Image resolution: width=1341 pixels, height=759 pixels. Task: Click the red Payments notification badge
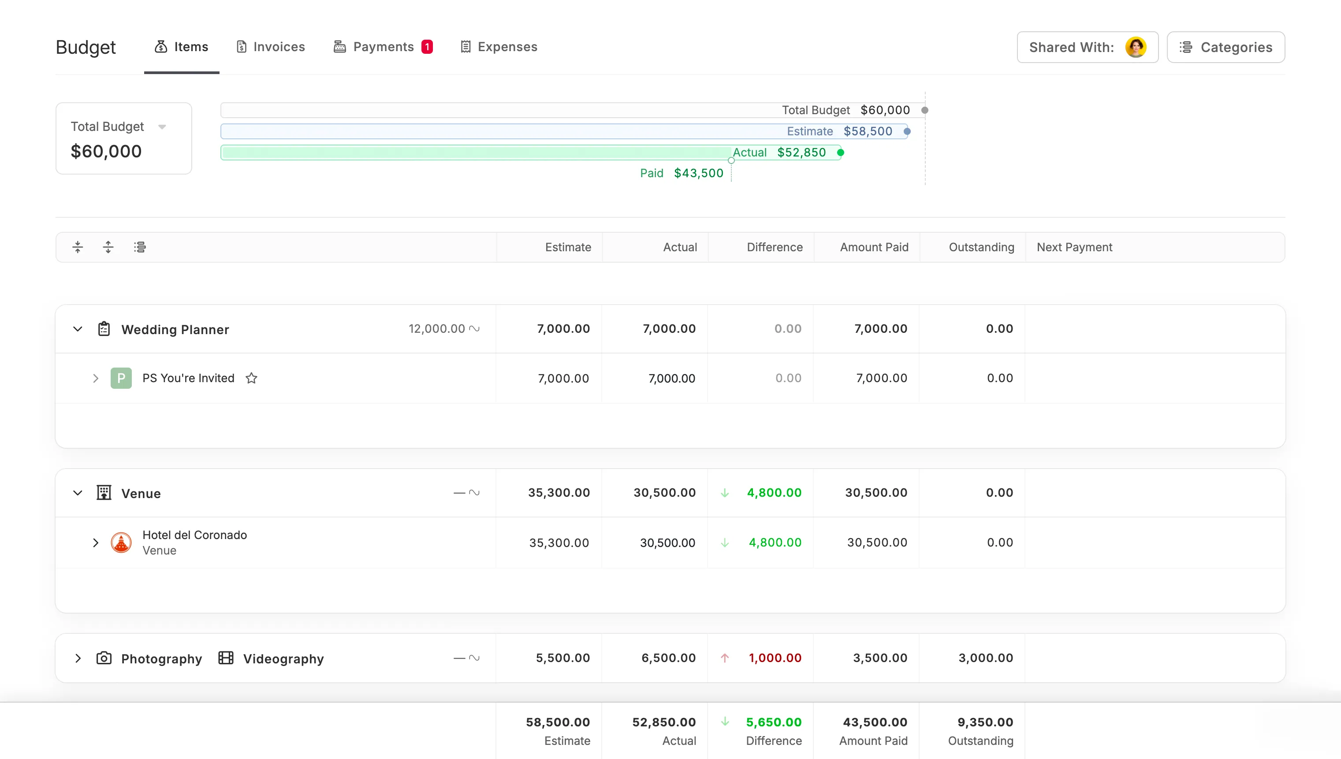point(427,47)
